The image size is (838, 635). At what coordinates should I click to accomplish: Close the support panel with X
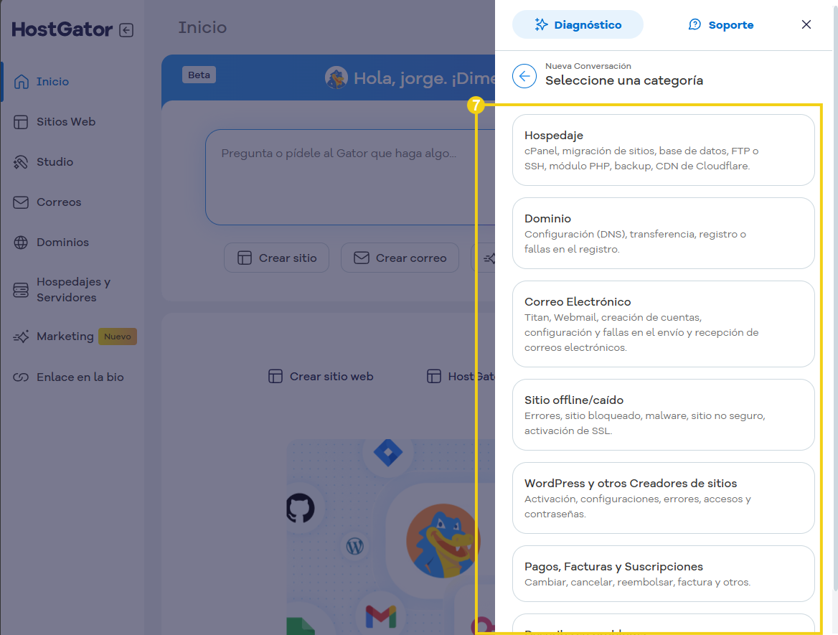click(x=806, y=24)
